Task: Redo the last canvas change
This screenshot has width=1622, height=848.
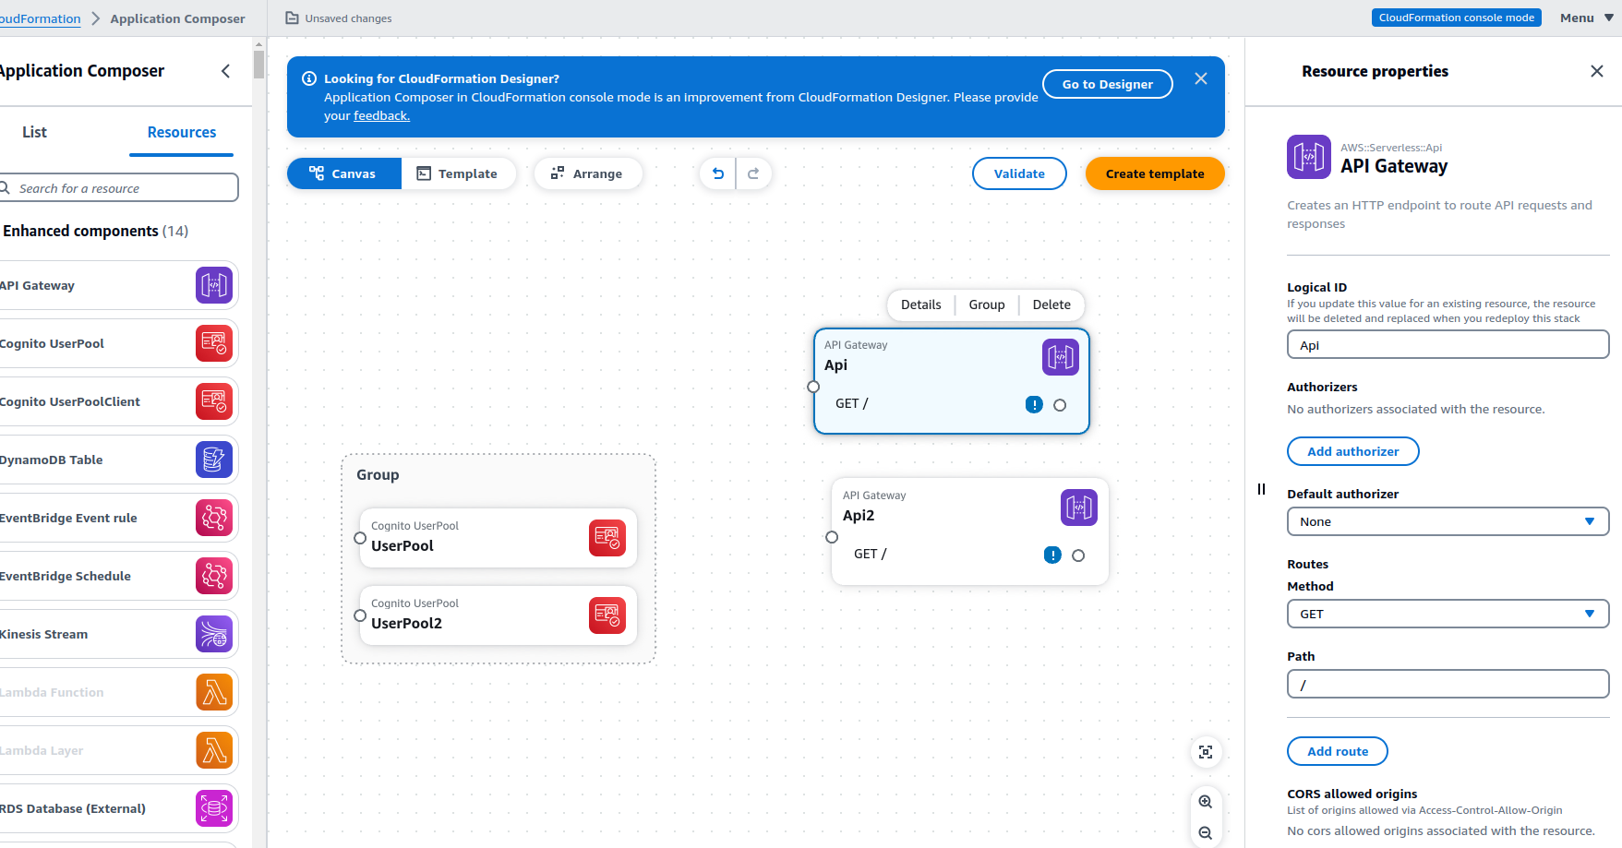Action: pyautogui.click(x=753, y=173)
